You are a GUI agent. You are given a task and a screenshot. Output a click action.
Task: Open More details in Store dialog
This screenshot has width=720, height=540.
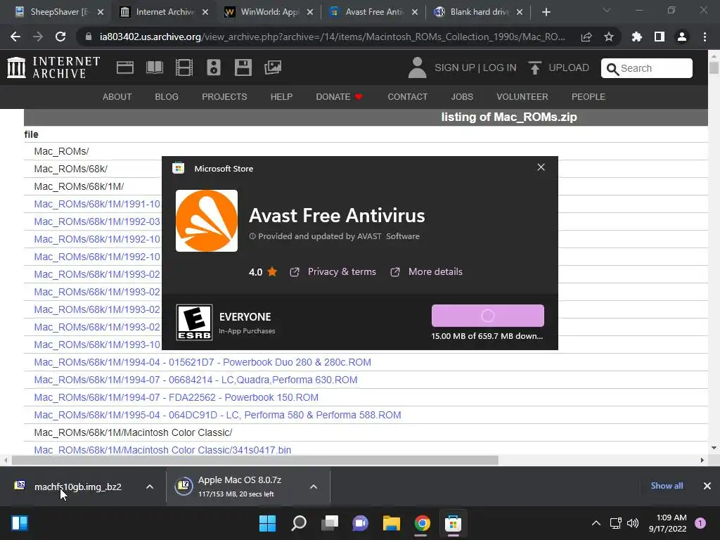coord(435,272)
